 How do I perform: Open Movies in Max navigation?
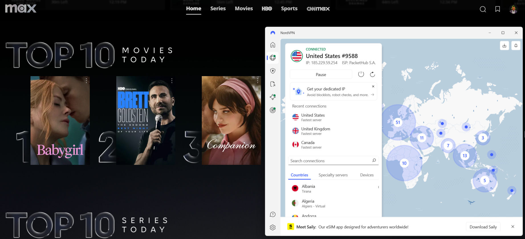244,9
